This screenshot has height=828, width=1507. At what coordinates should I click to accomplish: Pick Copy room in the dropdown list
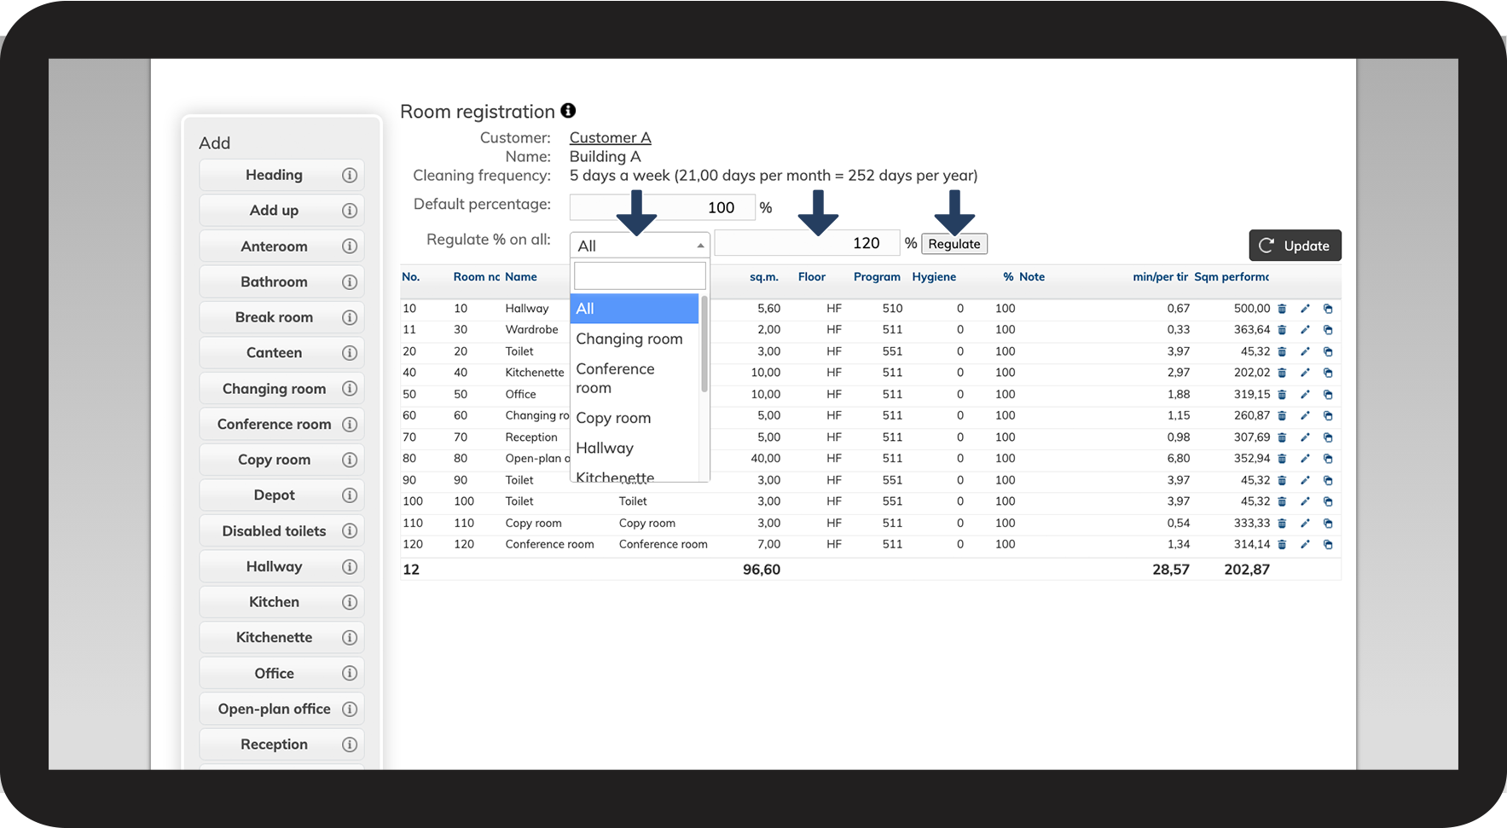[613, 418]
